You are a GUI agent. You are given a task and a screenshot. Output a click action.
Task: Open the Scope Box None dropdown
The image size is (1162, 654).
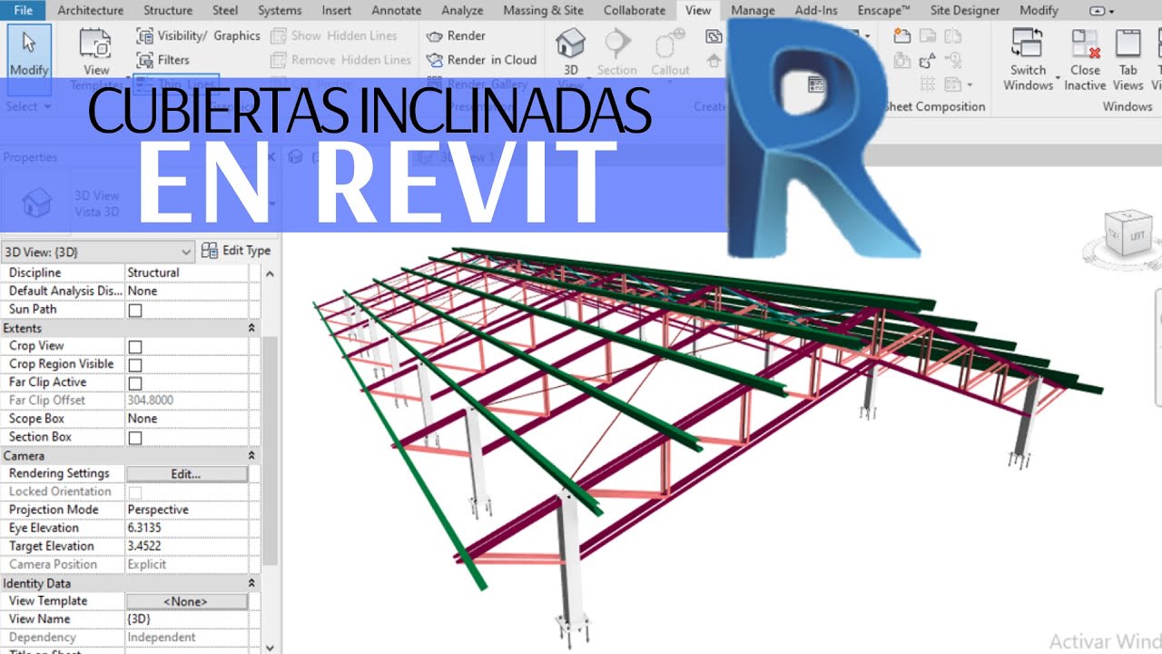coord(186,419)
